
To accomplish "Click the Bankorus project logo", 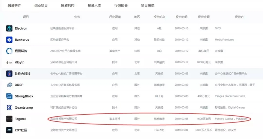I will pyautogui.click(x=9, y=40).
